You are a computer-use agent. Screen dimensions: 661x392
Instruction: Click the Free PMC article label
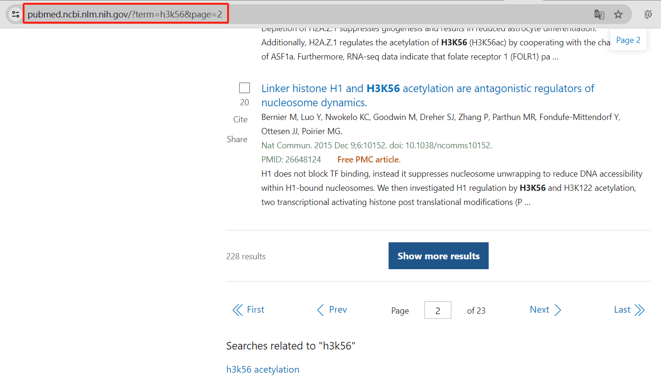[369, 160]
